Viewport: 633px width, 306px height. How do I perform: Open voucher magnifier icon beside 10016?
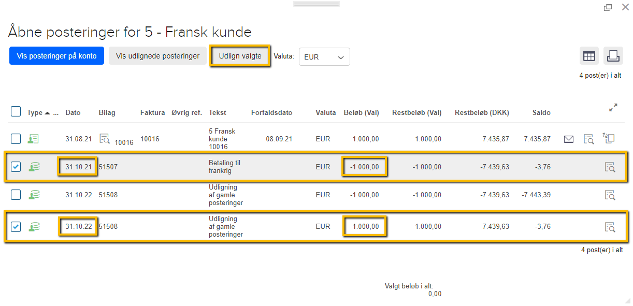[x=105, y=138]
